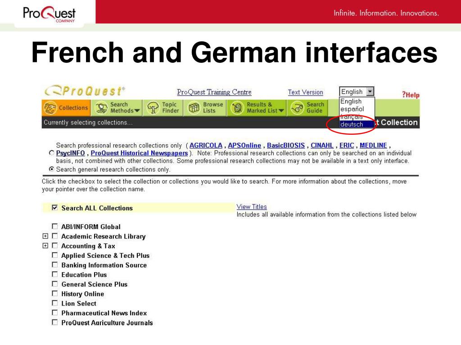Choose deutsch in language list
461x345 pixels.
[x=357, y=124]
